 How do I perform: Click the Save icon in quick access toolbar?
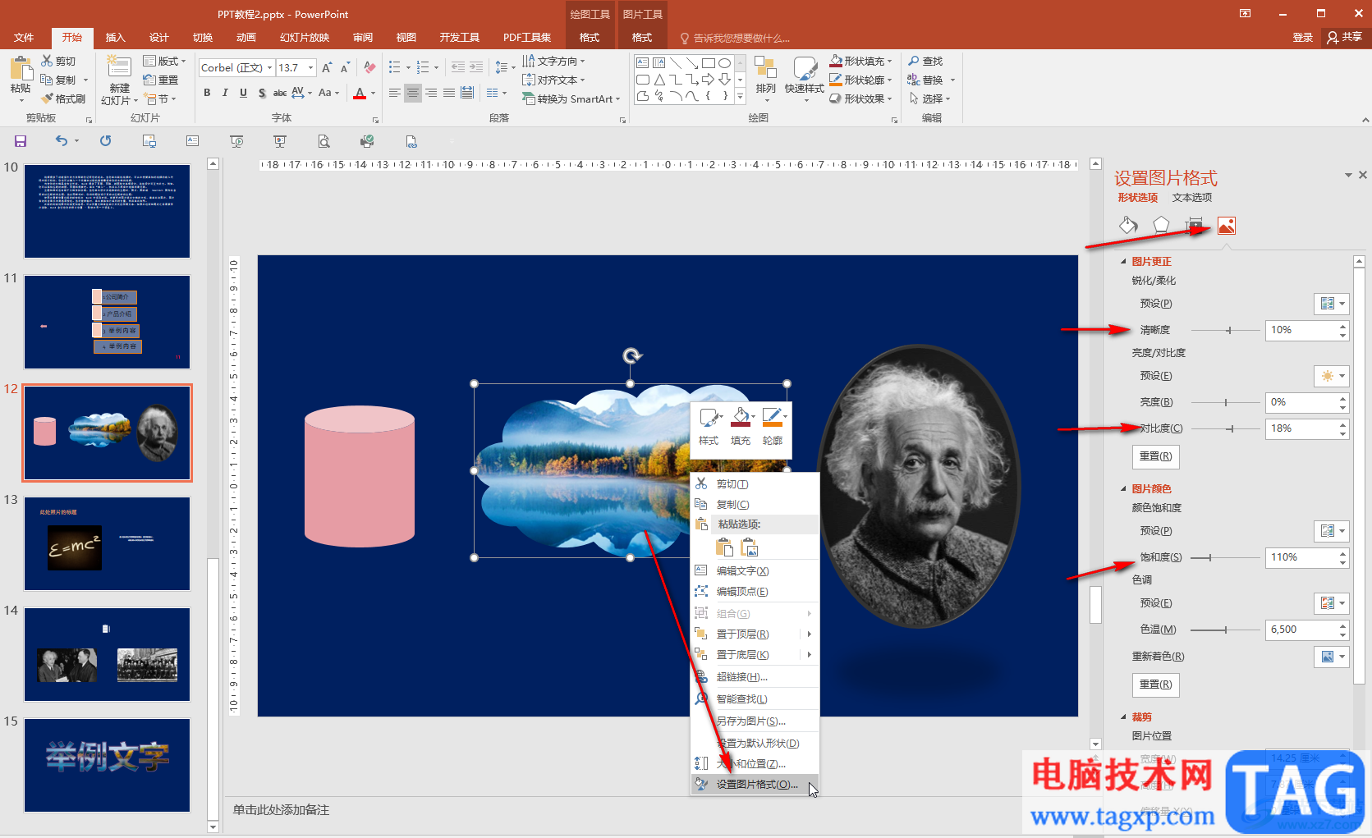coord(21,141)
